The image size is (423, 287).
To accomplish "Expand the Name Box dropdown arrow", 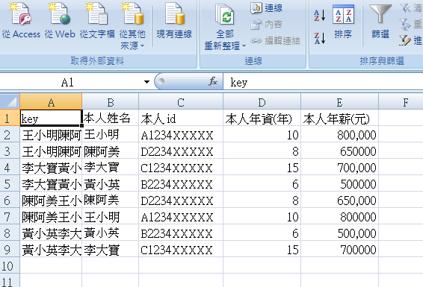I will pyautogui.click(x=146, y=82).
